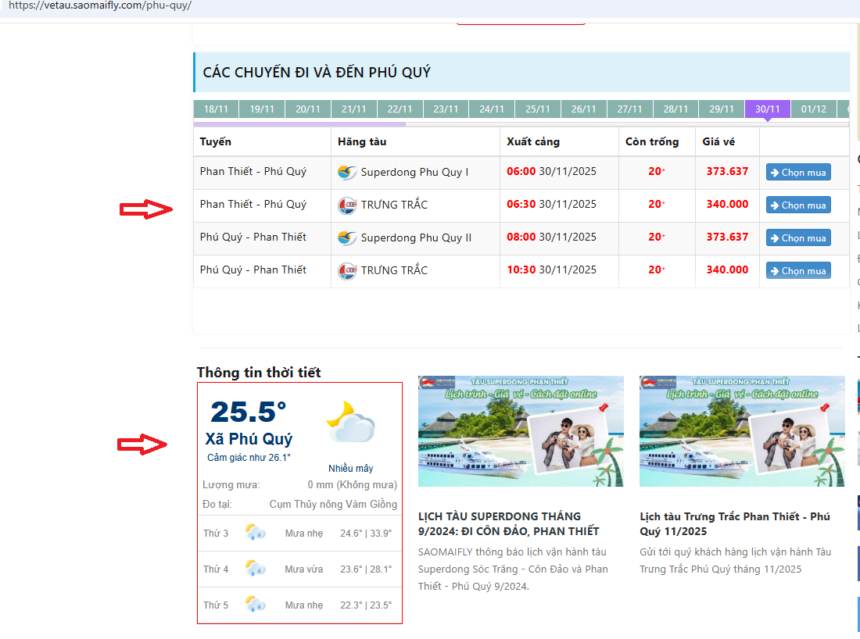This screenshot has height=639, width=860.
Task: Click the Thứ 4 moderate rain icon
Action: point(255,569)
